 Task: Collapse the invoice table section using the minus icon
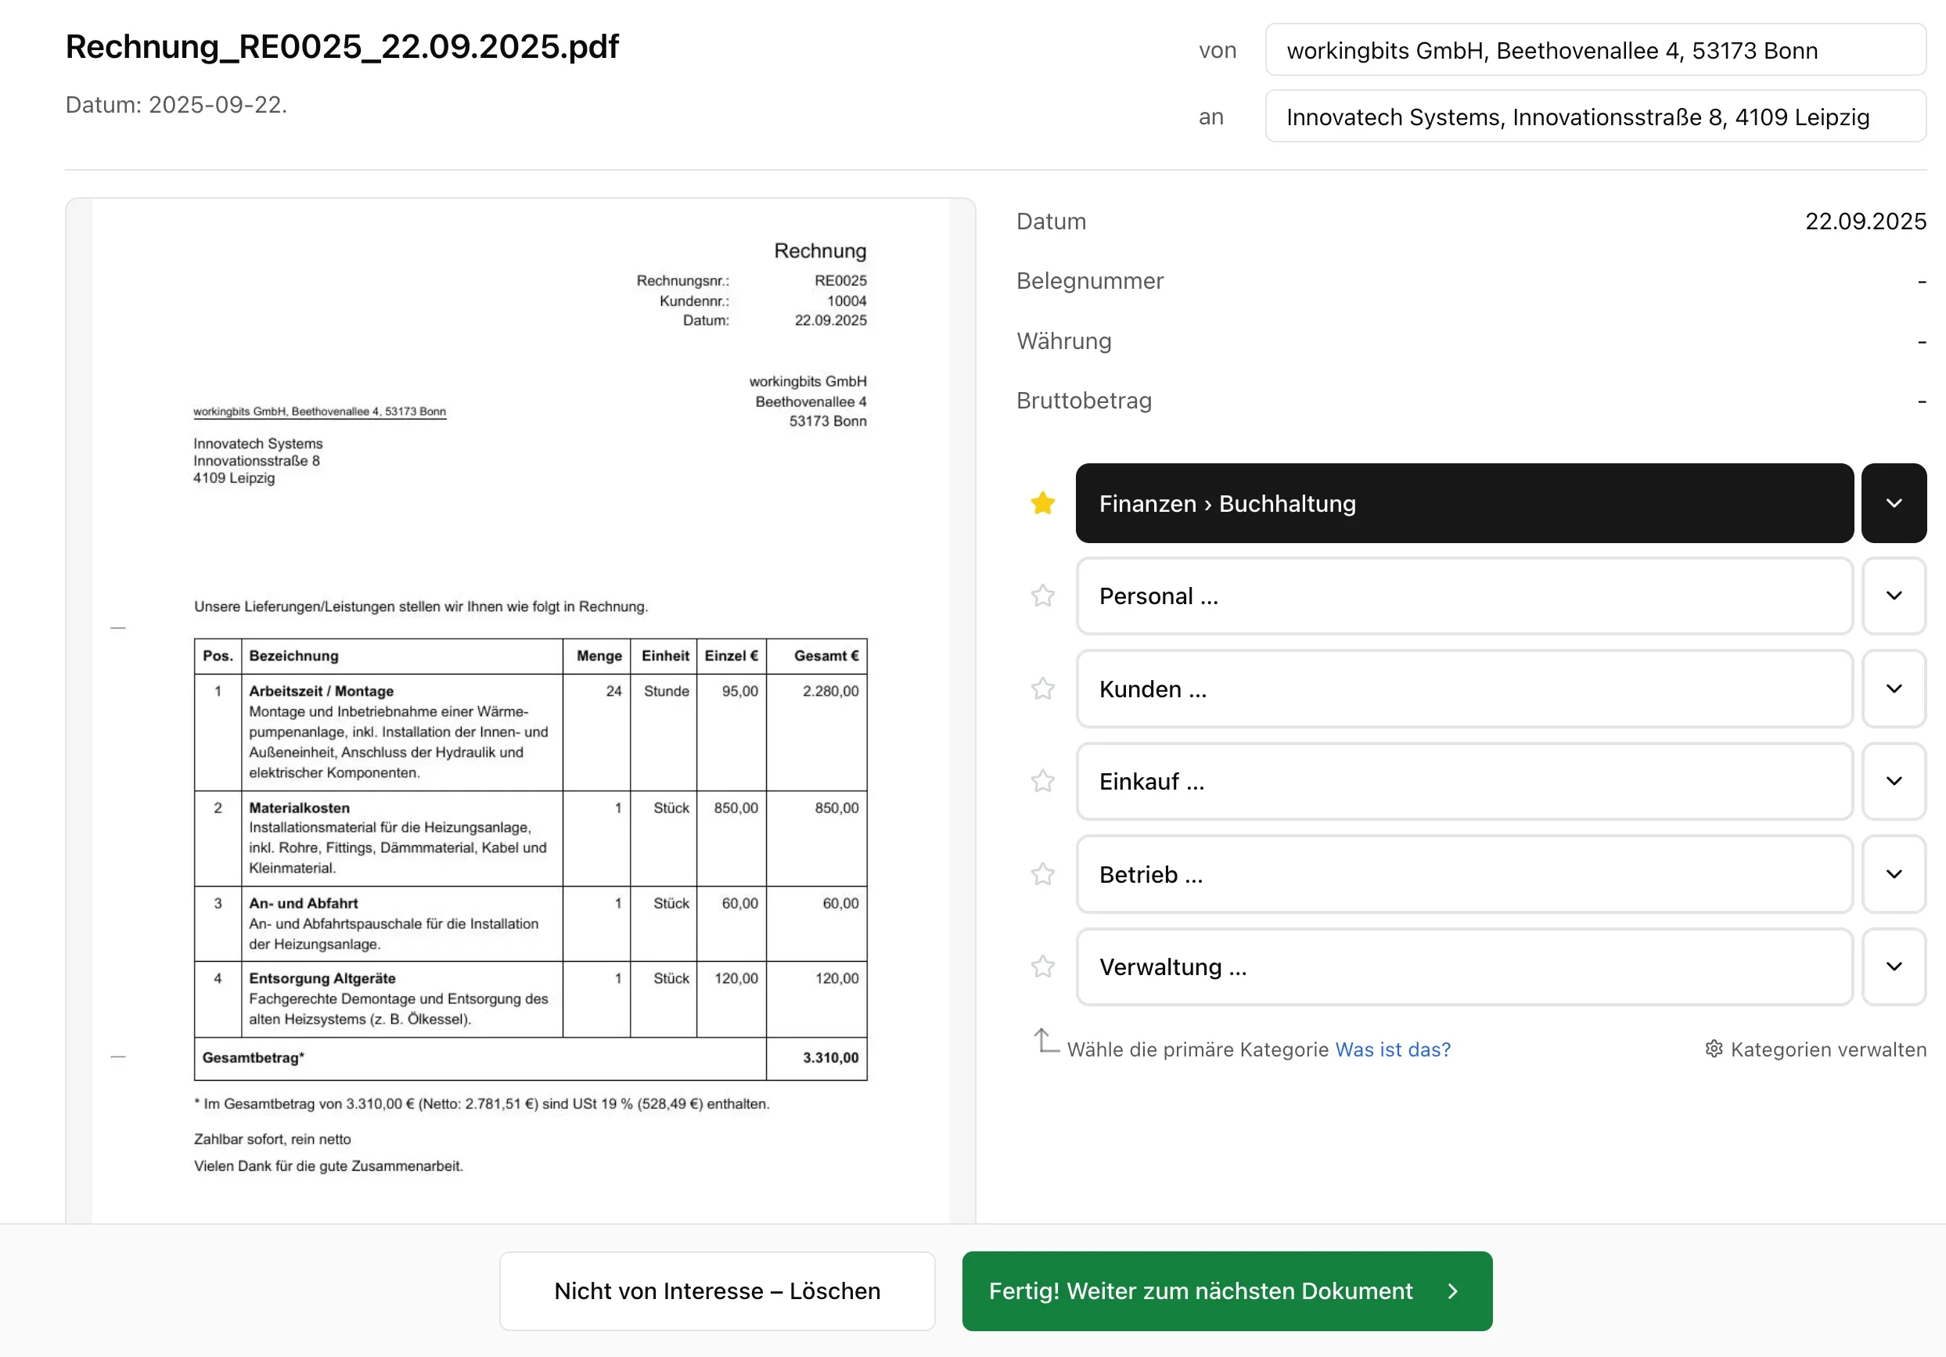click(x=118, y=627)
